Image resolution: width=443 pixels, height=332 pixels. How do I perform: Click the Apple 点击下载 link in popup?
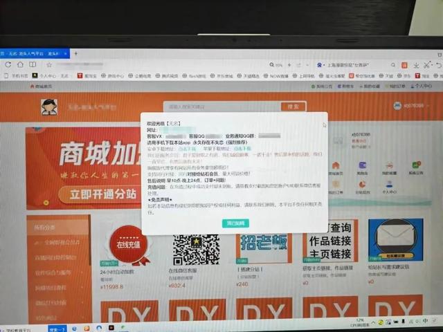tap(242, 149)
